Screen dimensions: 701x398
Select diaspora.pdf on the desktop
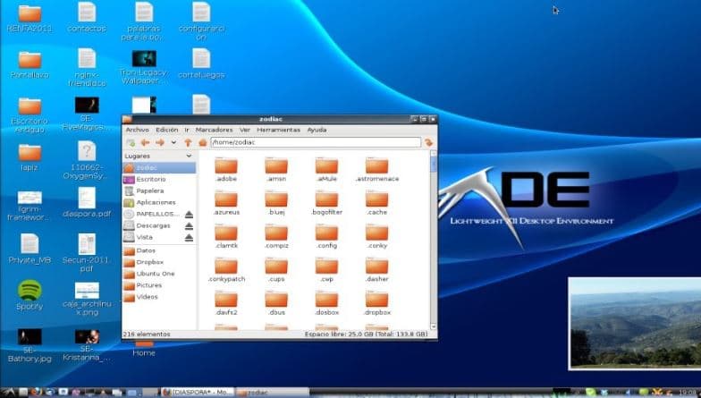pos(87,202)
